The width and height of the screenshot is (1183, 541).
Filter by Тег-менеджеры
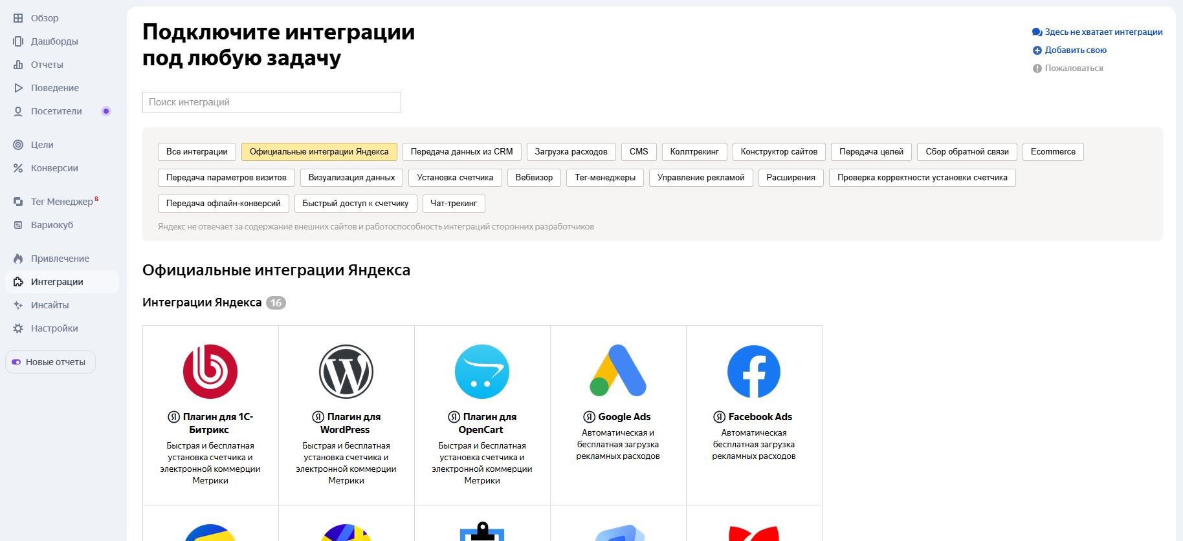coord(605,178)
